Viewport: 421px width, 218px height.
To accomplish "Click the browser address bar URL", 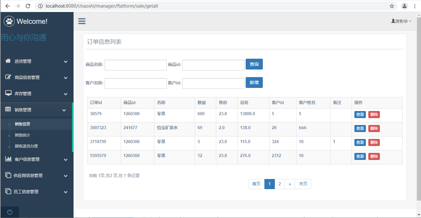I will pyautogui.click(x=102, y=6).
